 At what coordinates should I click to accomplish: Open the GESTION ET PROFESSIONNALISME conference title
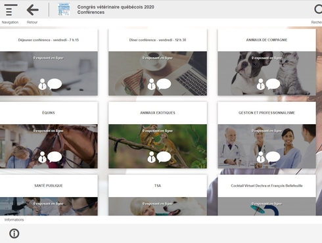(267, 113)
